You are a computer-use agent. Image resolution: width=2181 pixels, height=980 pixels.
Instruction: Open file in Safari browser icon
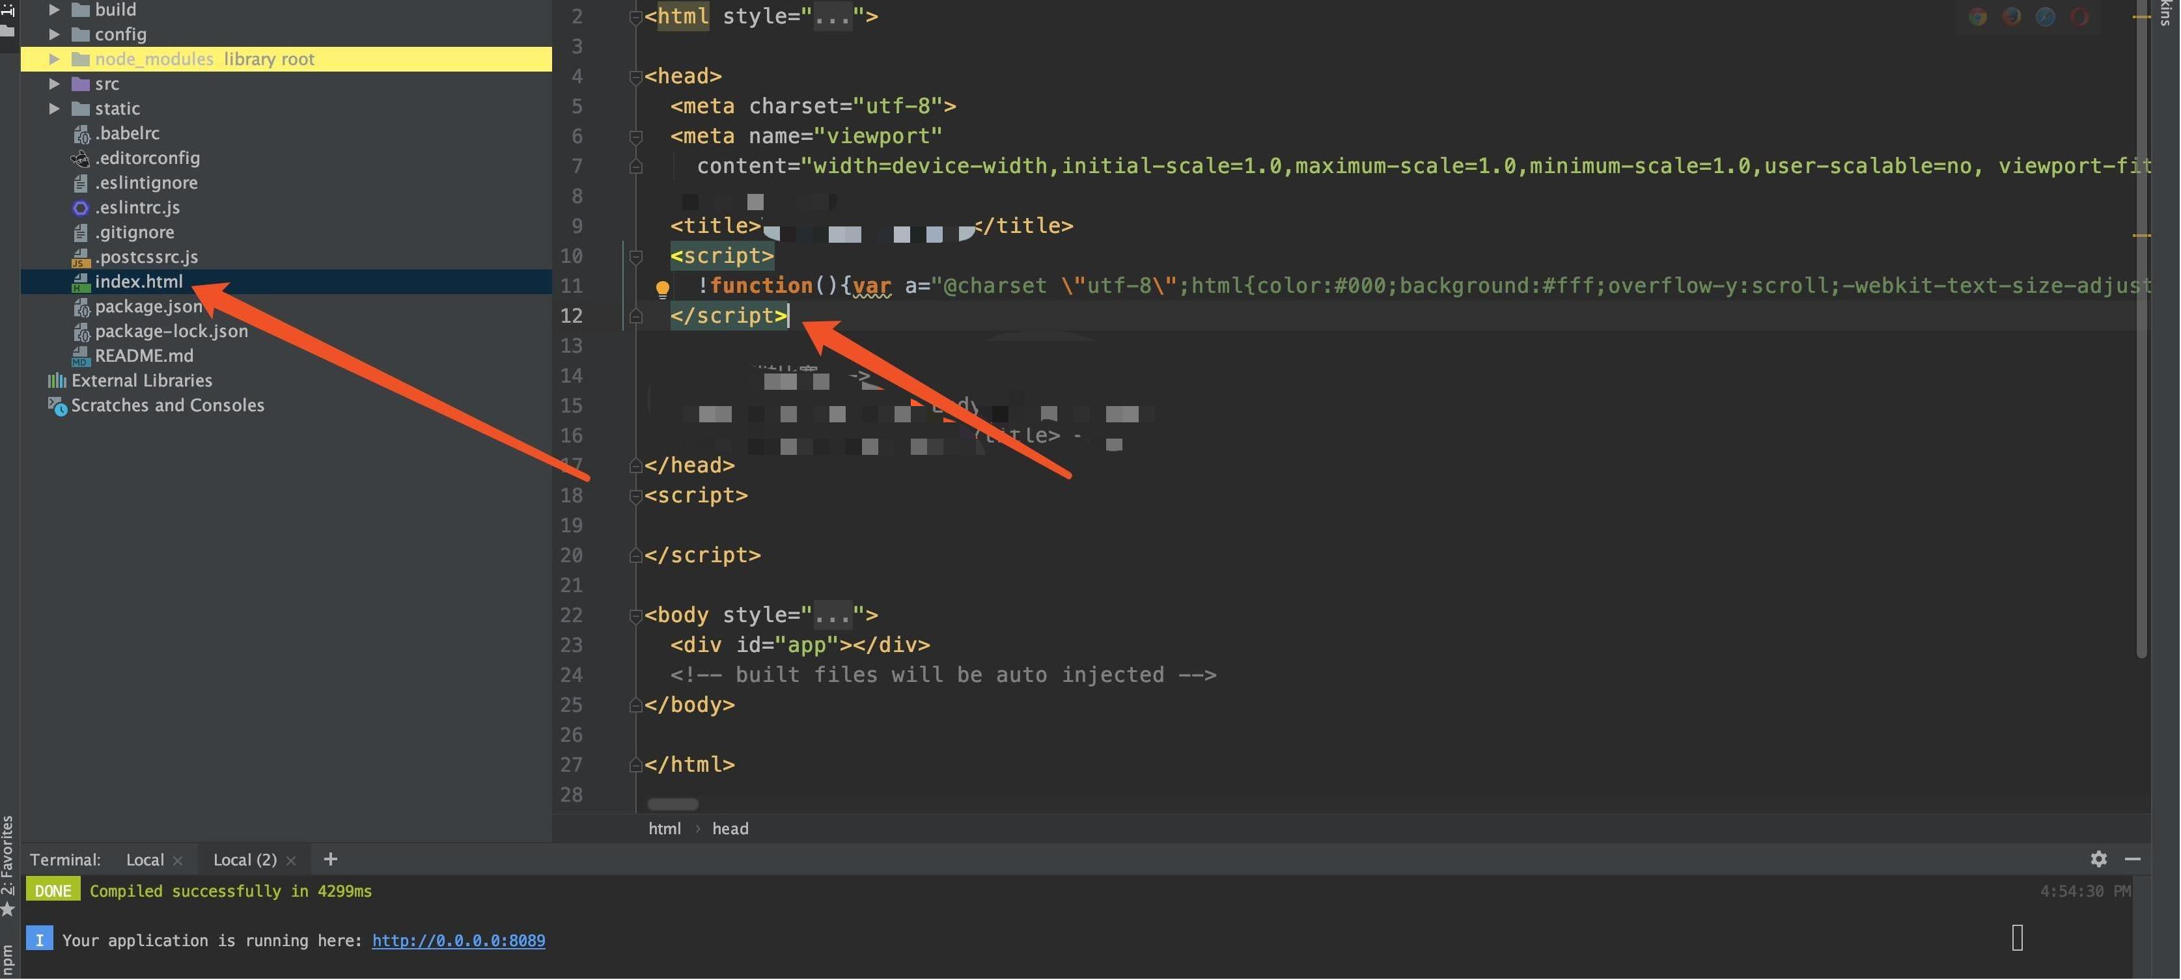(x=2046, y=17)
